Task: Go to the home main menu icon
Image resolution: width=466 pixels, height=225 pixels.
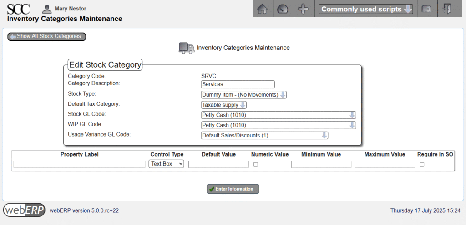Action: click(x=262, y=9)
